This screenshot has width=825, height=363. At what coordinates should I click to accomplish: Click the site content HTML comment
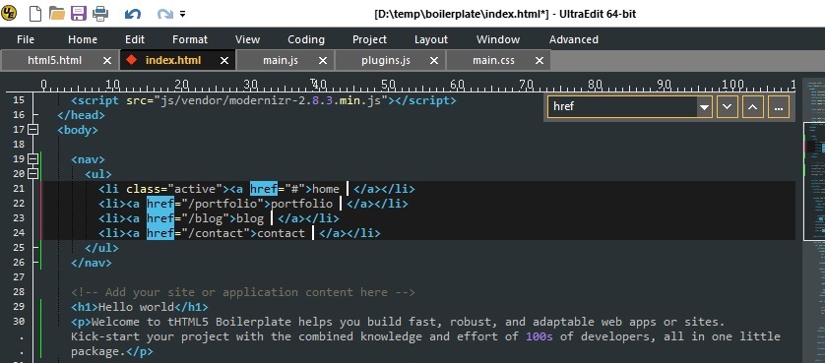pos(243,292)
